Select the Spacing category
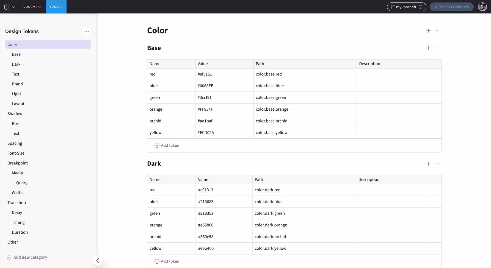Screen dimensions: 491x268 tap(15, 143)
